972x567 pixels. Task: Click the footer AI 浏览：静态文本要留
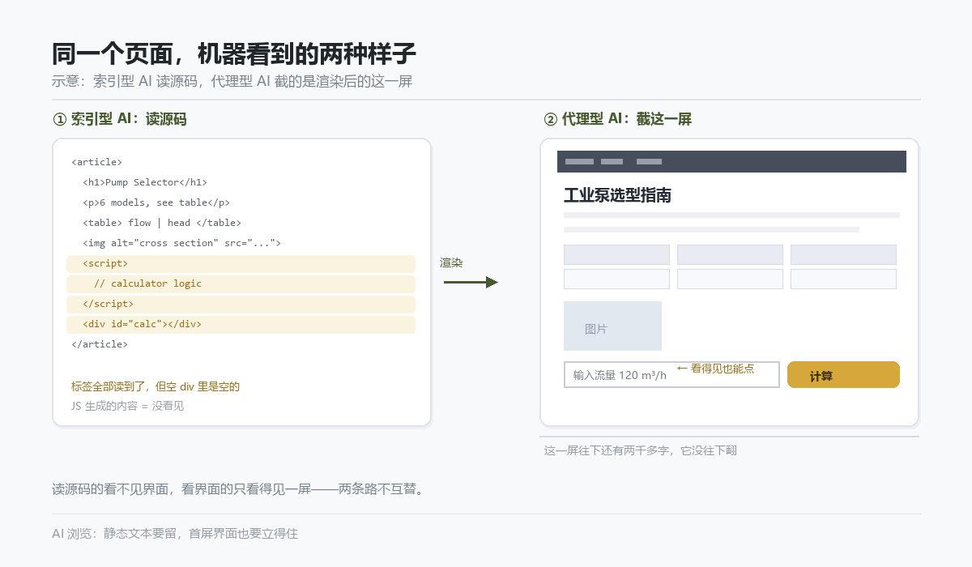coord(175,534)
